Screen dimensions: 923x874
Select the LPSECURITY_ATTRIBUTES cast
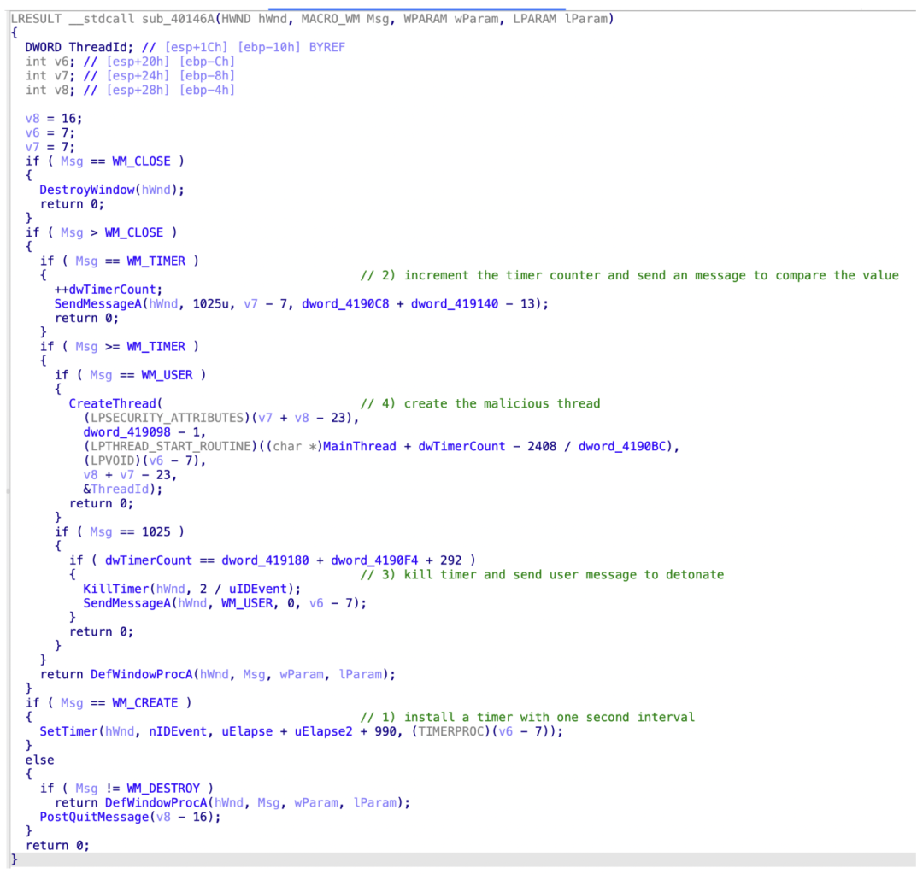pos(168,417)
